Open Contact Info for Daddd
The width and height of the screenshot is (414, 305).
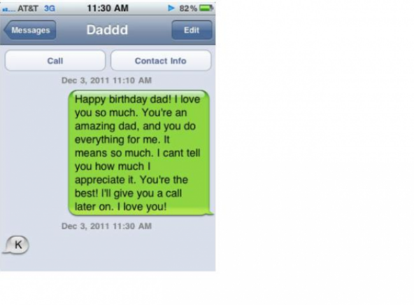[161, 60]
